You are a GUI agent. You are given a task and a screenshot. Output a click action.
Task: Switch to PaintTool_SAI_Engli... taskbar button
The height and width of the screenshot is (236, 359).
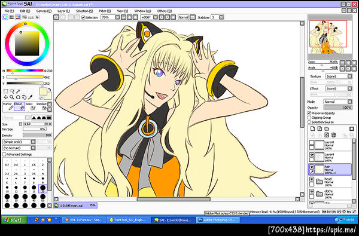[x=129, y=220]
